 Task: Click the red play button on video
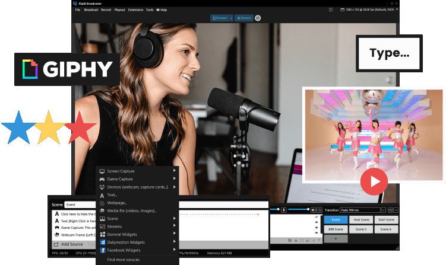[374, 182]
